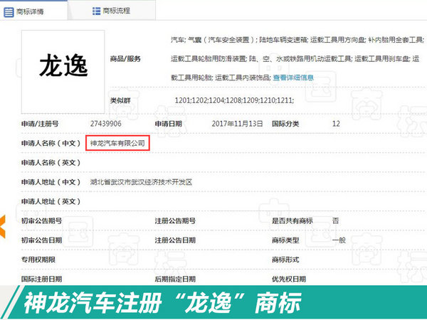The height and width of the screenshot is (320, 427).
Task: Open the 商标详情 tab
Action: click(33, 11)
